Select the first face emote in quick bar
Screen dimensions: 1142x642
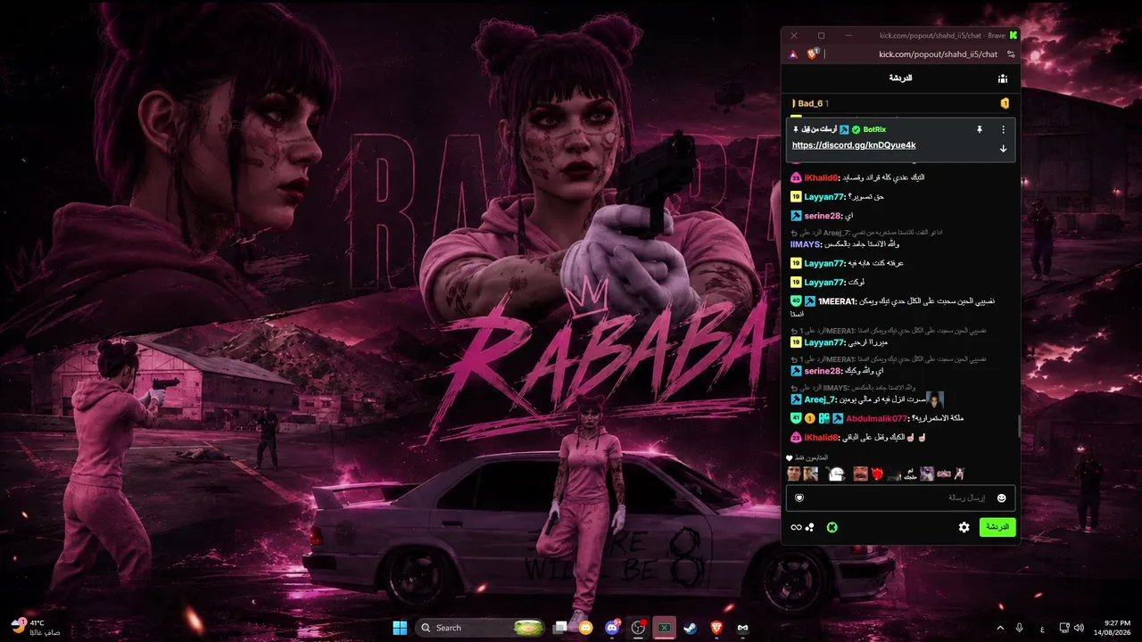[793, 473]
